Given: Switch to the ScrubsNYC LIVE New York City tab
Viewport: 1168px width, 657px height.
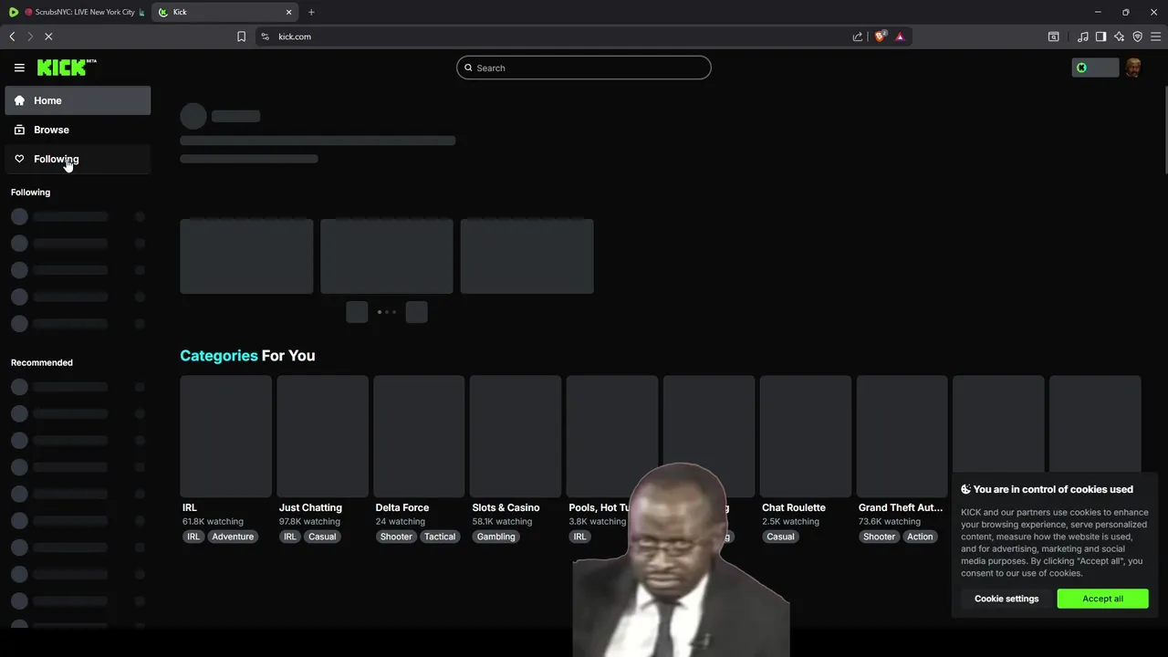Looking at the screenshot, I should click(x=85, y=12).
